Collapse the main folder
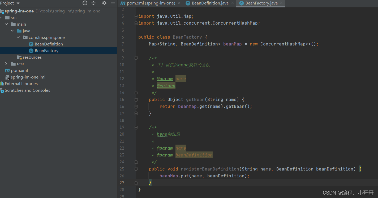 (6, 24)
